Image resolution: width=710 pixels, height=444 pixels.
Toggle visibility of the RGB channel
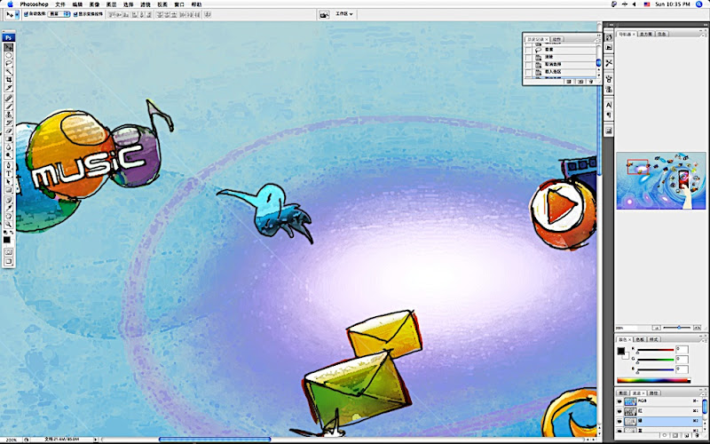click(619, 401)
